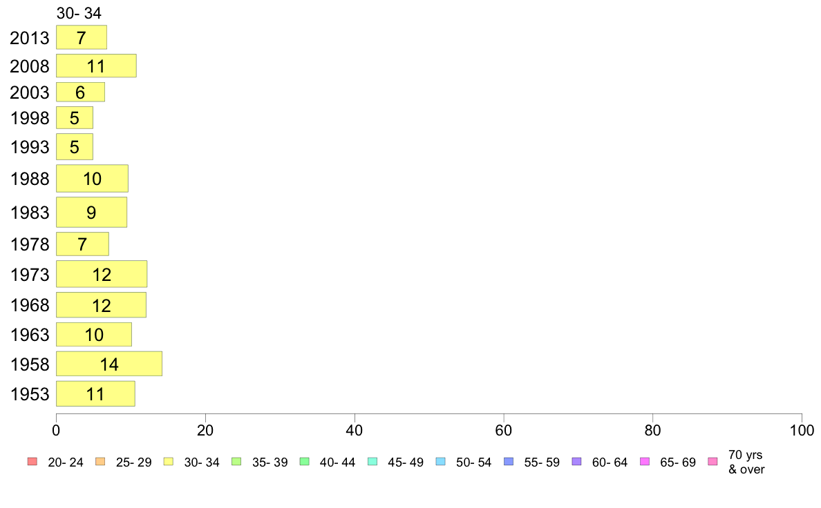Screen dimensions: 821x508
Task: Select the 2008 bar with value 11
Action: (96, 66)
